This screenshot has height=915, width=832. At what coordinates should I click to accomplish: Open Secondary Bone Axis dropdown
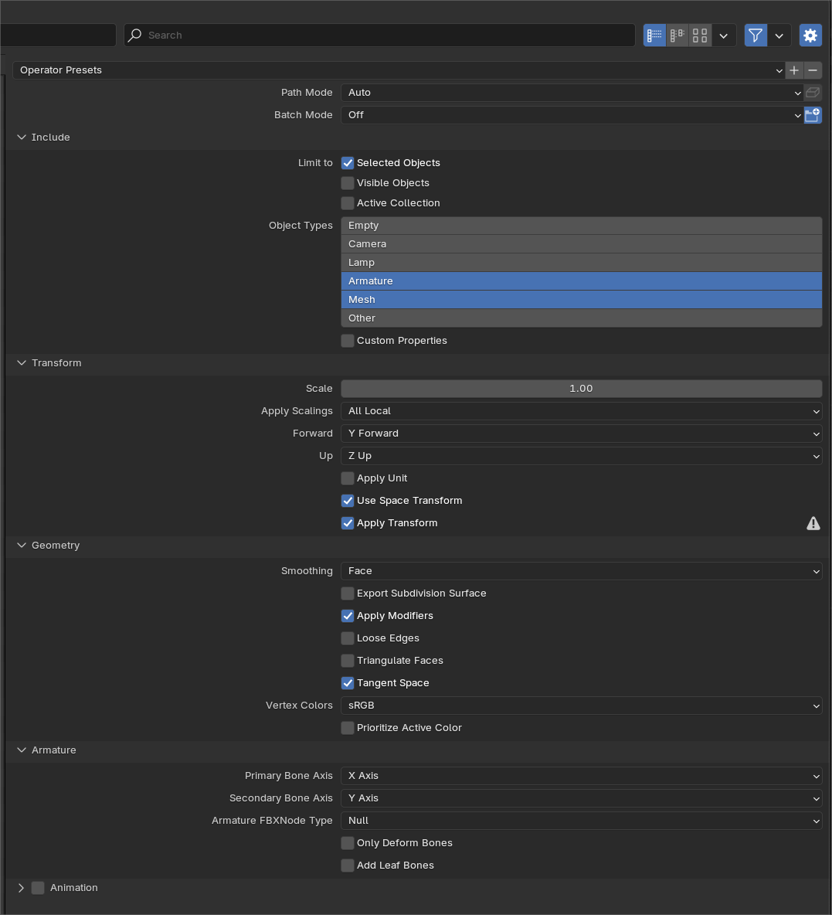(x=582, y=798)
